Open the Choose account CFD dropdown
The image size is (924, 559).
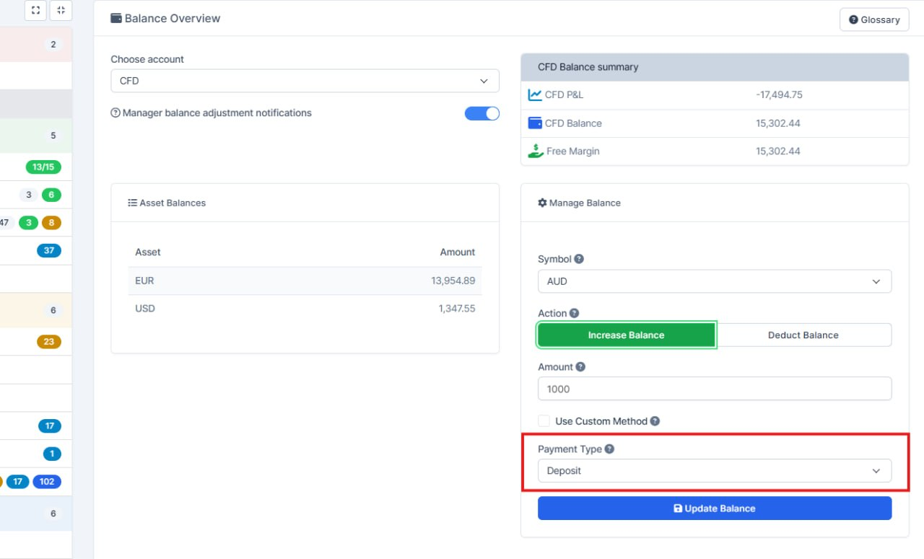click(x=305, y=81)
